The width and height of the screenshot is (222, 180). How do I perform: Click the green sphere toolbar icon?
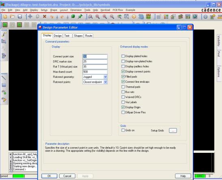[x=73, y=17]
